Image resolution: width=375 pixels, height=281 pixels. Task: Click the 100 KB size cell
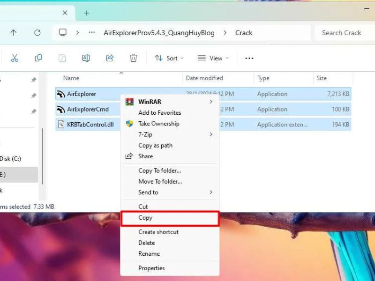tap(341, 109)
